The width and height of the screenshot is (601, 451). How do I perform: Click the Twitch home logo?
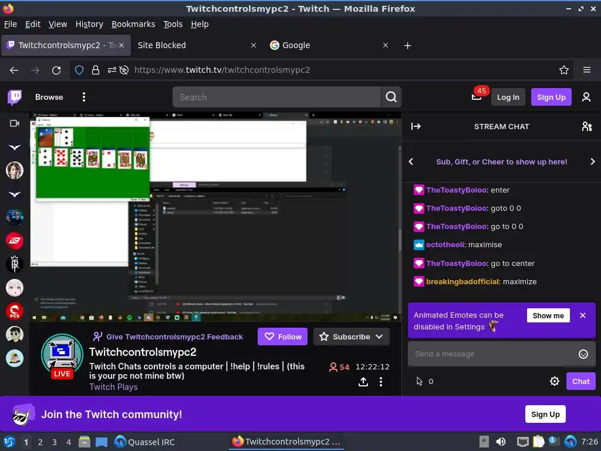15,97
